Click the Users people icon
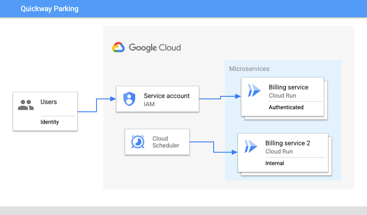 26,105
